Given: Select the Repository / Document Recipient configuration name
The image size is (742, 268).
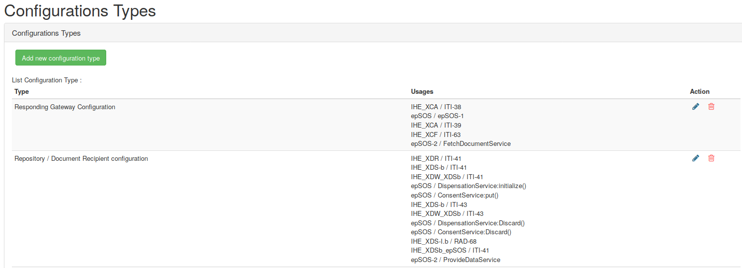Looking at the screenshot, I should pyautogui.click(x=81, y=159).
